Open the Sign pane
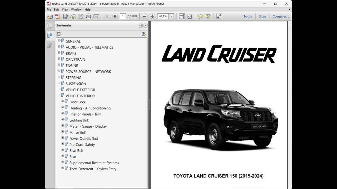The height and width of the screenshot is (189, 337). click(x=262, y=16)
